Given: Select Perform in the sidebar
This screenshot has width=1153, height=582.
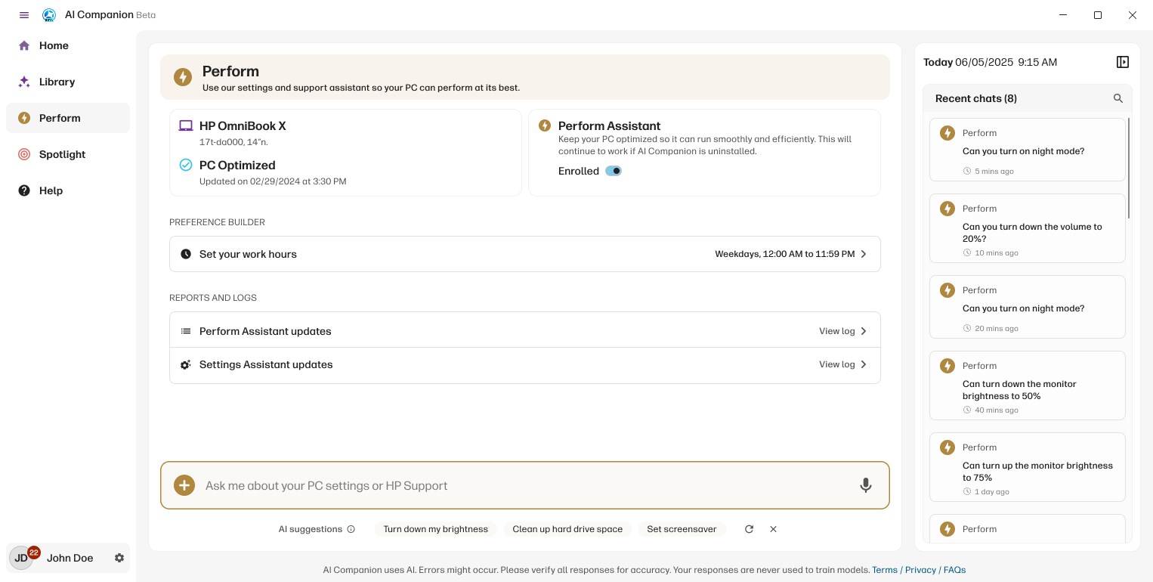Looking at the screenshot, I should coord(68,118).
